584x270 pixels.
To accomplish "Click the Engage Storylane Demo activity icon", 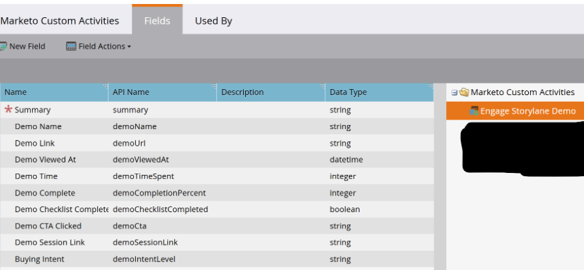I will [x=474, y=111].
